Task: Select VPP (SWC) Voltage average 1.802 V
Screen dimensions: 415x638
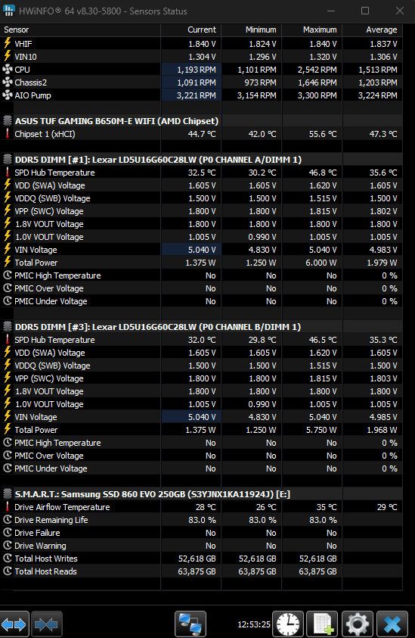Action: point(383,211)
